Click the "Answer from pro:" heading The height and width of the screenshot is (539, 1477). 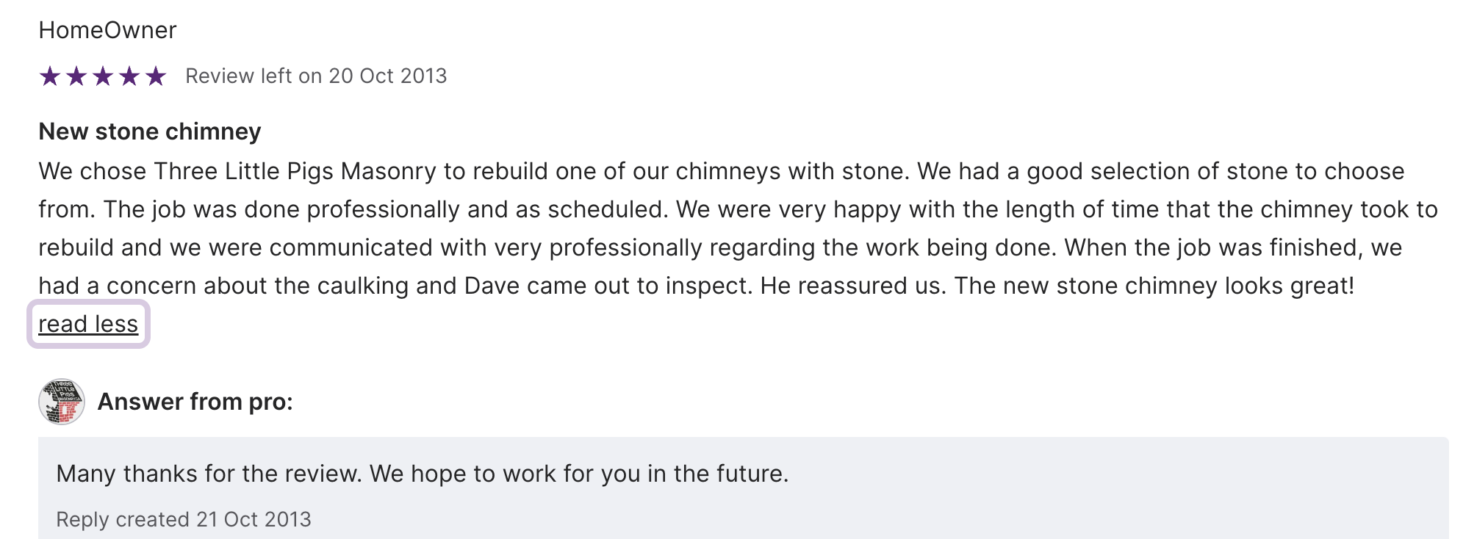[195, 402]
